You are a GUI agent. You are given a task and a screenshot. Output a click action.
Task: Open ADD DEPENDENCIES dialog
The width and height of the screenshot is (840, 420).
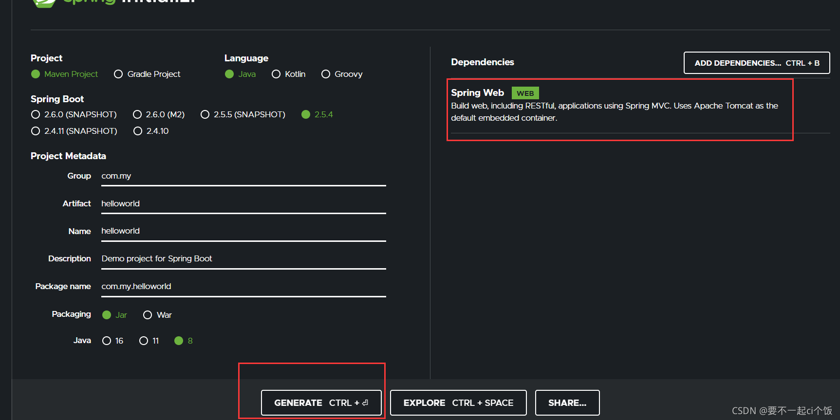(x=757, y=63)
